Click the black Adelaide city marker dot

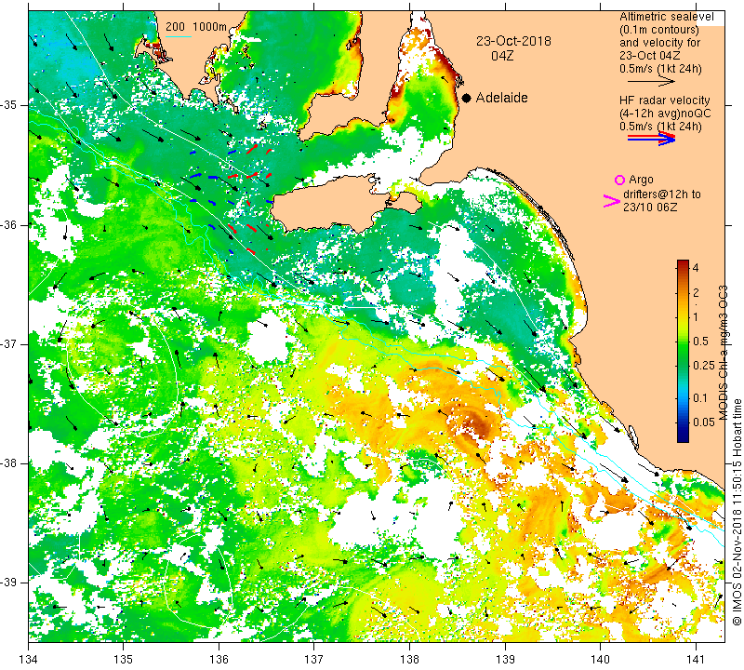[x=467, y=98]
